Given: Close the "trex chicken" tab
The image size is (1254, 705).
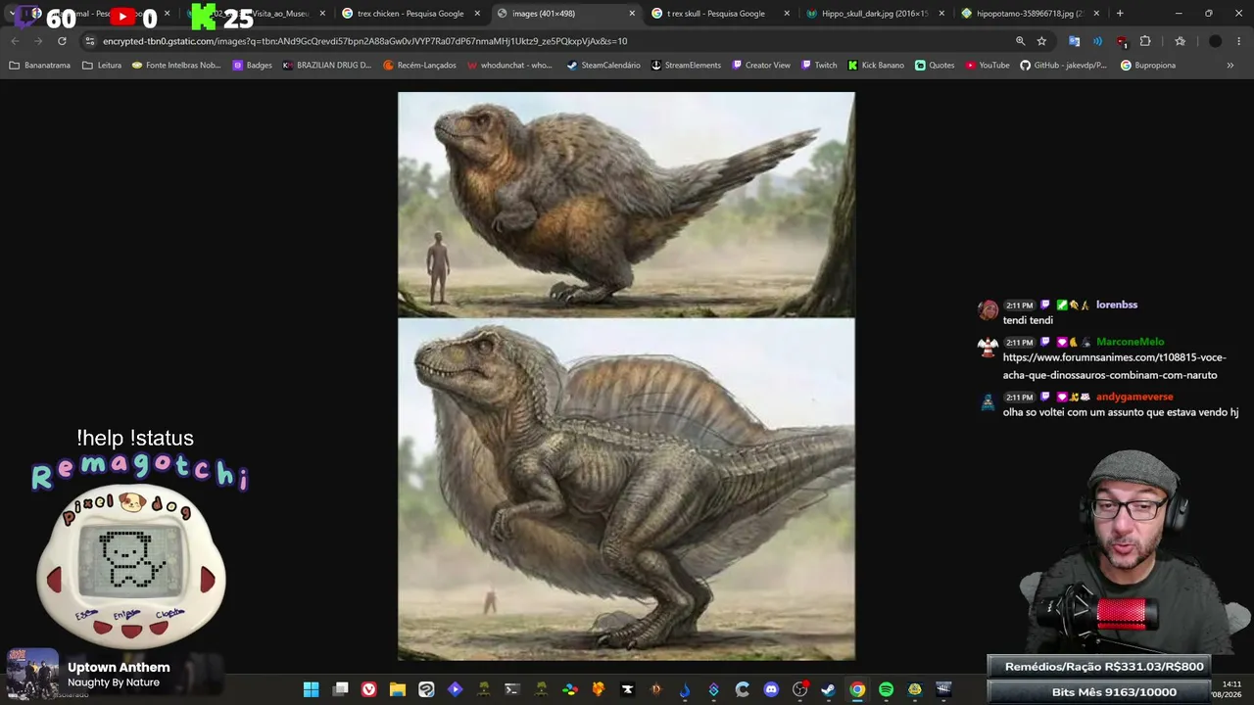Looking at the screenshot, I should (477, 14).
